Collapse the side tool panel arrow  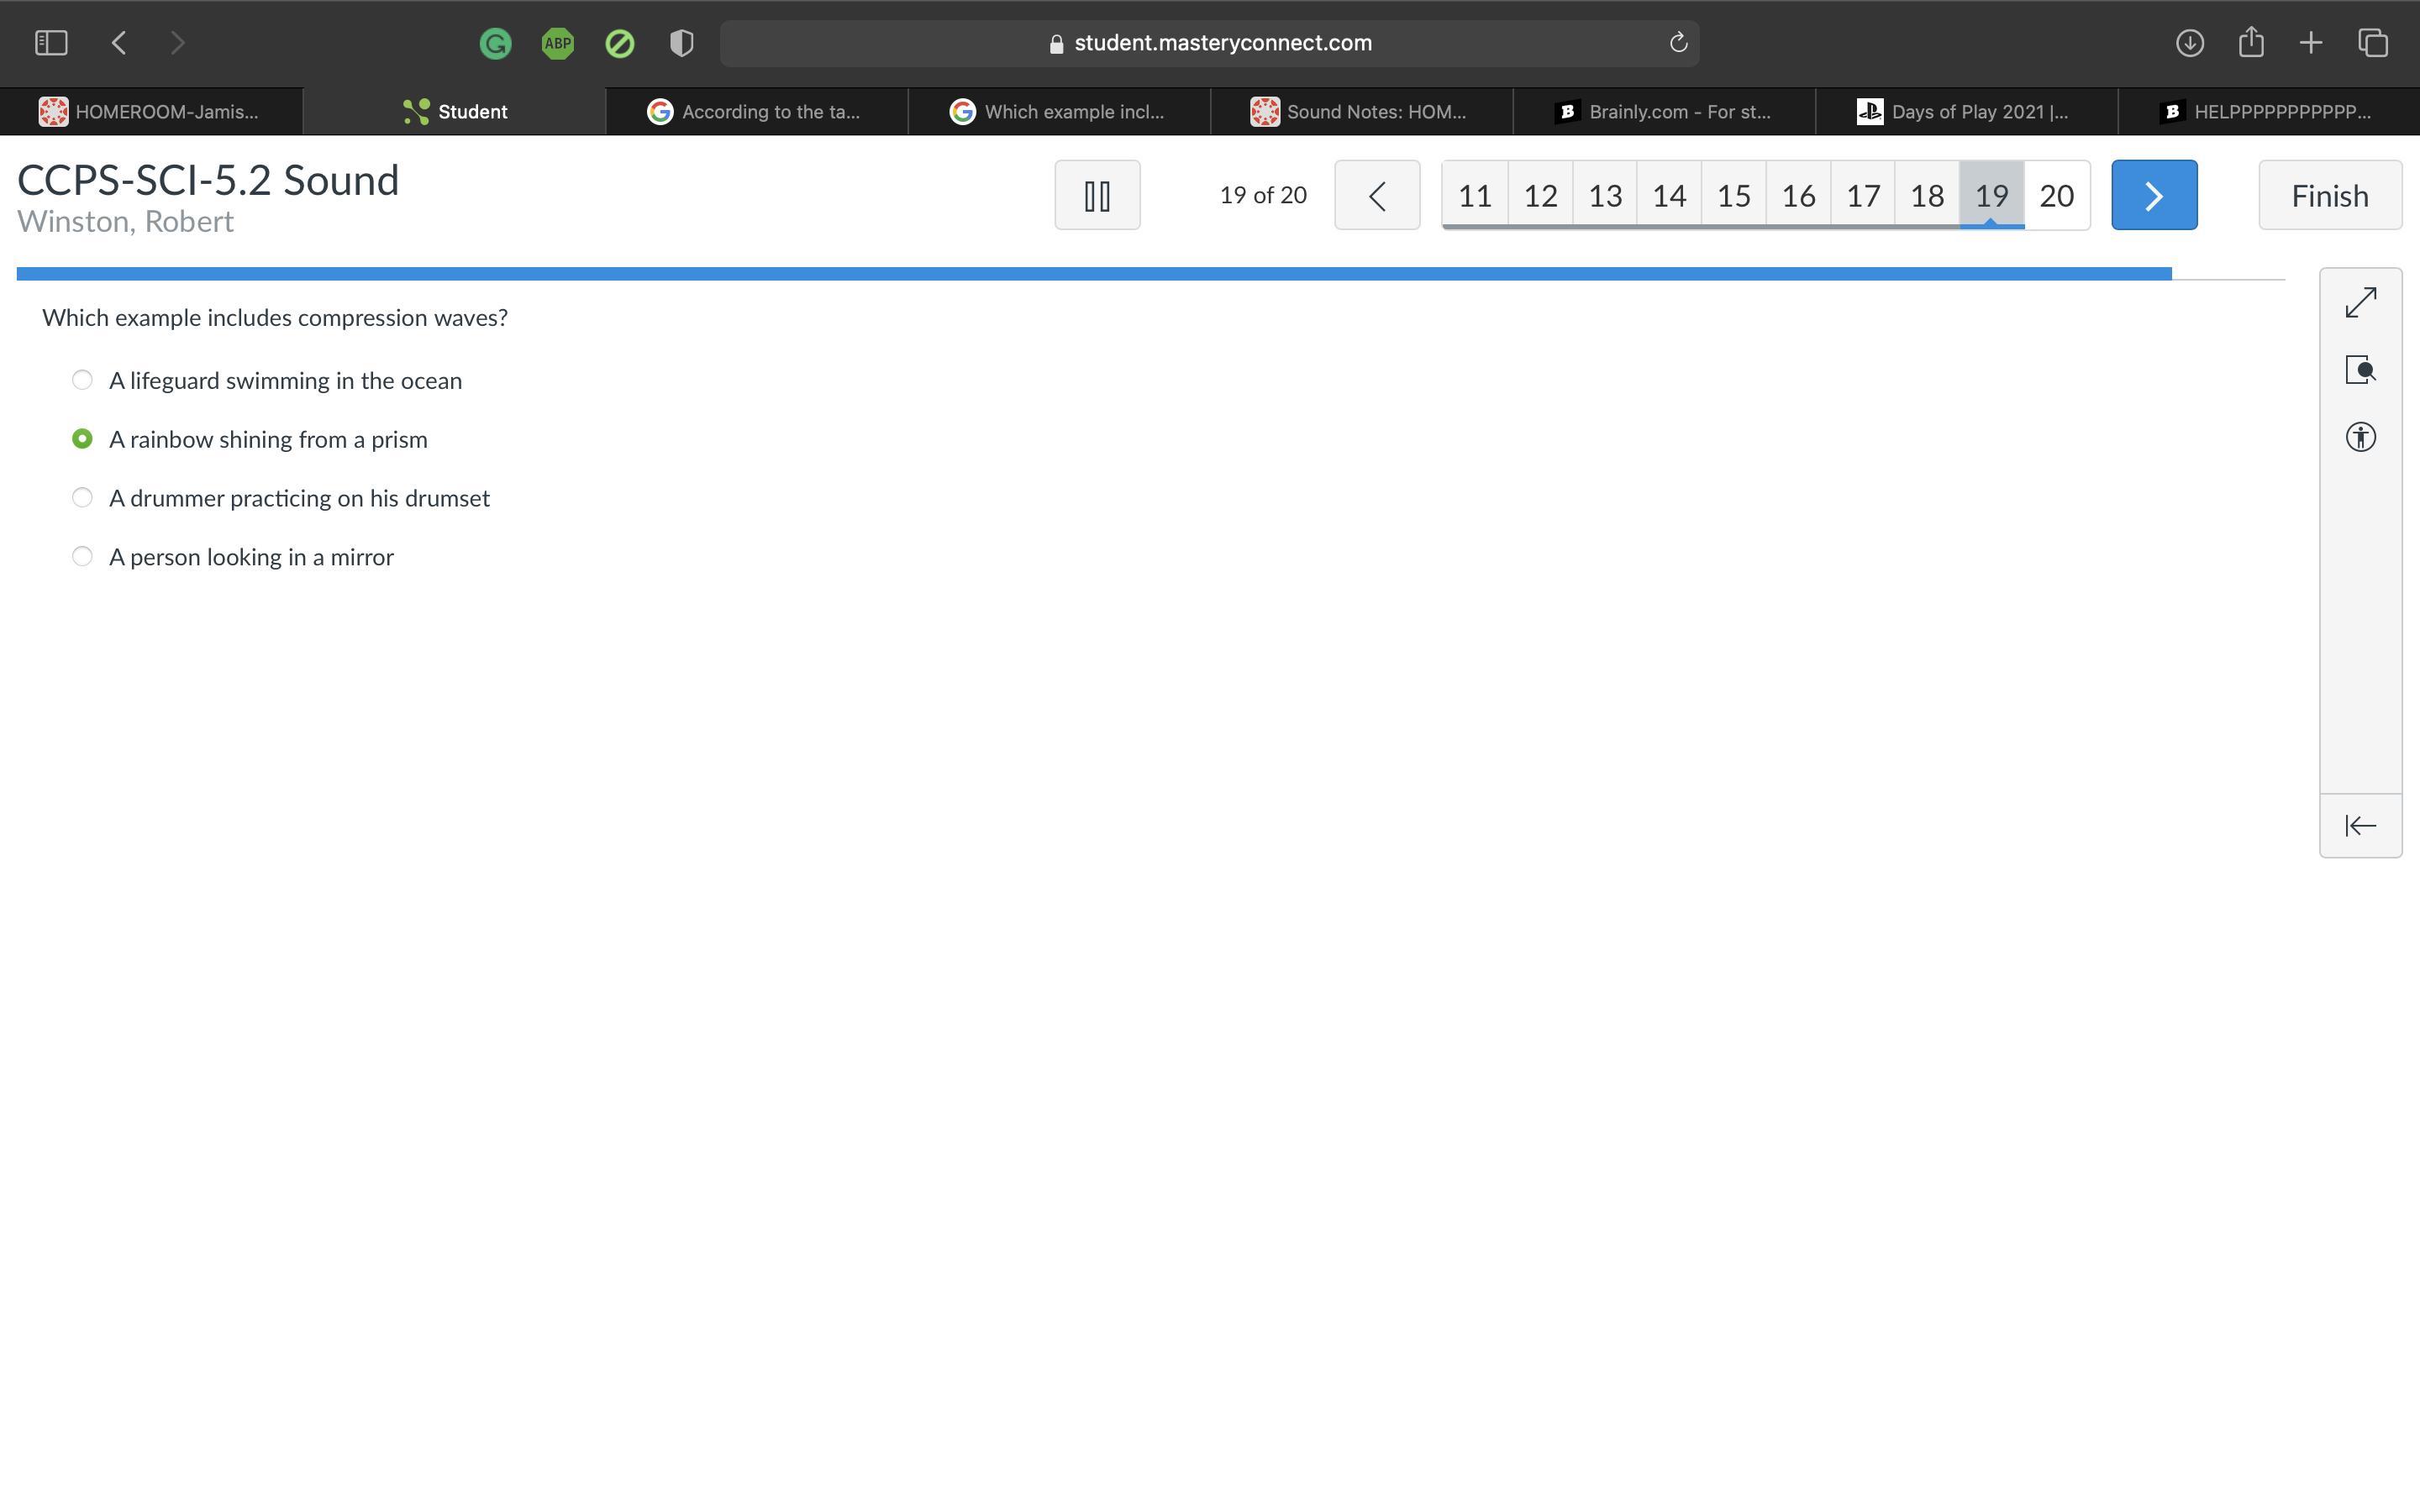click(x=2360, y=826)
